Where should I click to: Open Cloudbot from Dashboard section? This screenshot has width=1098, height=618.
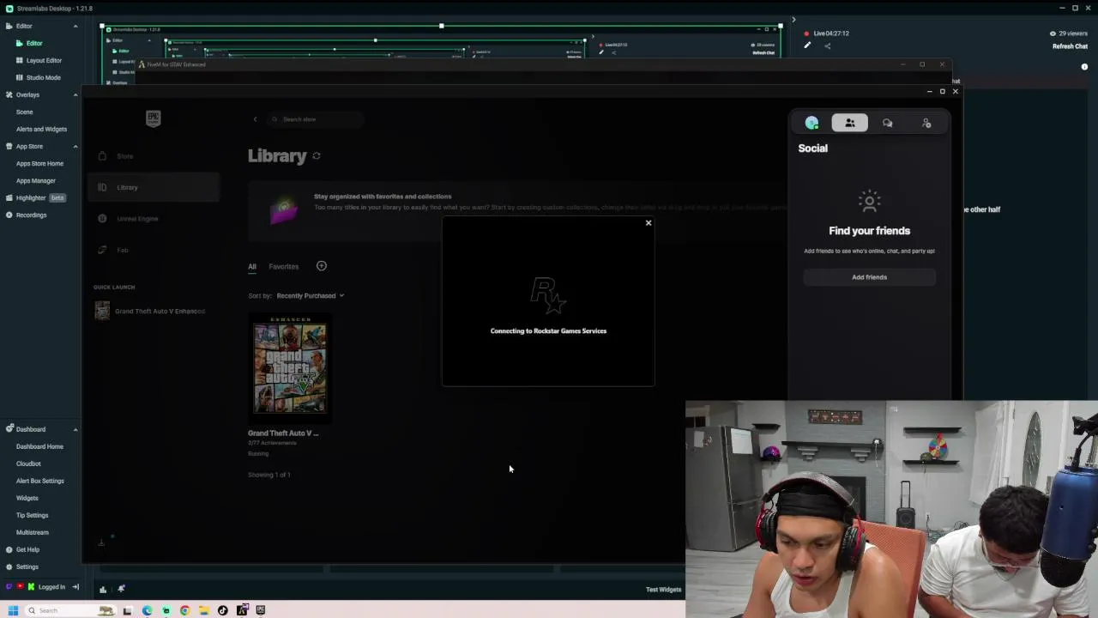(x=28, y=463)
